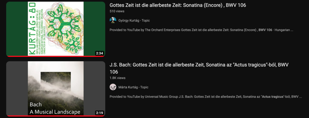Open the Márta Kurtág channel avatar
The image size is (309, 118).
pos(113,87)
